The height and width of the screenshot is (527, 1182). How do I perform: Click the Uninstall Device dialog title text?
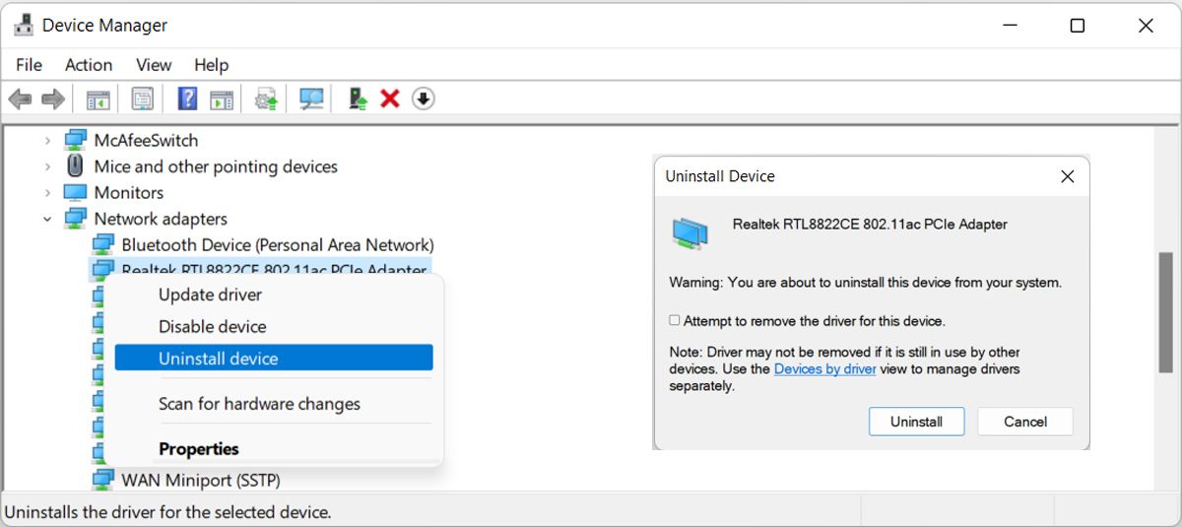click(x=720, y=176)
